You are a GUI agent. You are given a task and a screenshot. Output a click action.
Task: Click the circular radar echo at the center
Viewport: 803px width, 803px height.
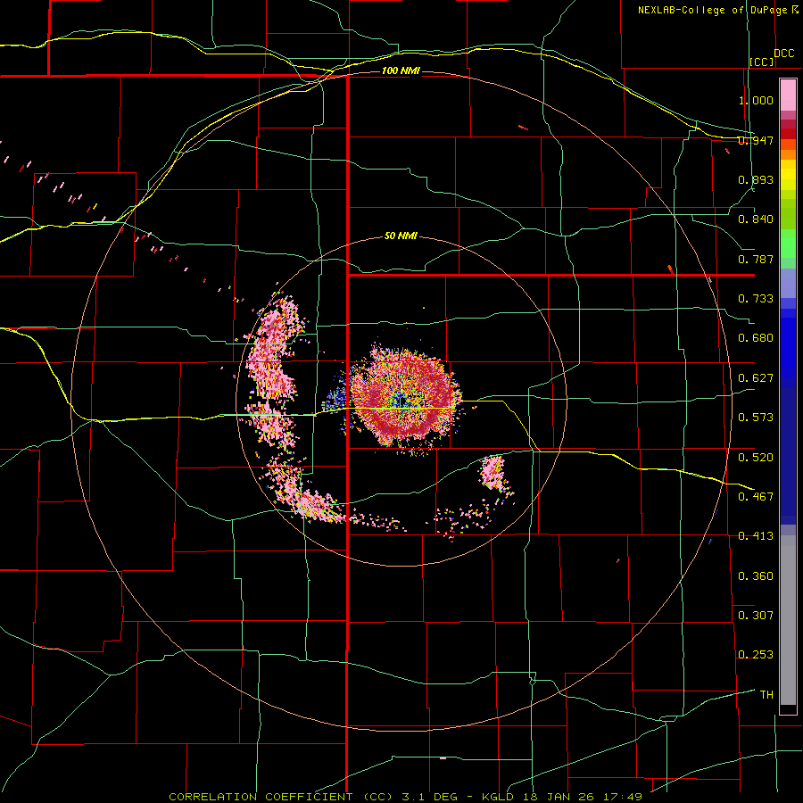[404, 401]
